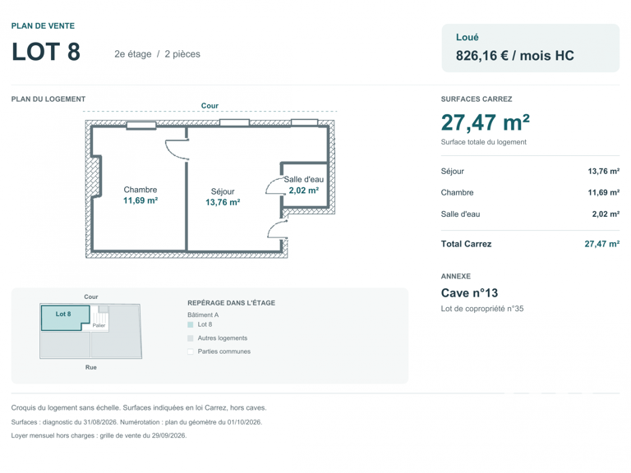Click the 'Surfaces : diagnostic du 31/08/2026' footnote
This screenshot has height=473, width=631.
pos(137,422)
